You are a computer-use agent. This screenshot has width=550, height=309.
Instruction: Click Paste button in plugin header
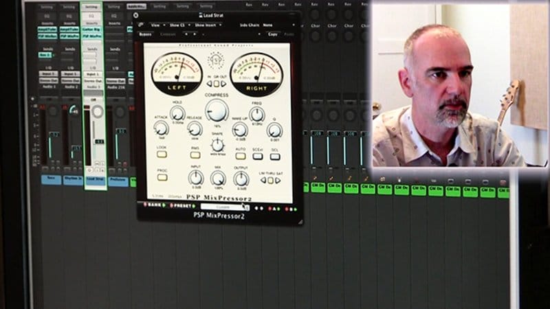click(x=289, y=34)
